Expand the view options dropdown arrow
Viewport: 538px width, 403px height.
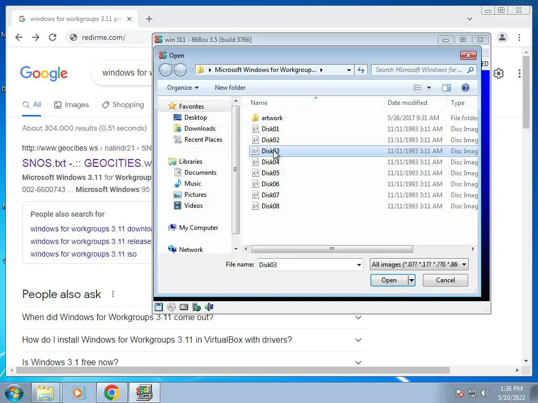[x=429, y=88]
